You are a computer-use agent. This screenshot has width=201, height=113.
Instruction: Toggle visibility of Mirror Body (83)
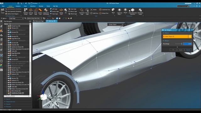pos(8,91)
